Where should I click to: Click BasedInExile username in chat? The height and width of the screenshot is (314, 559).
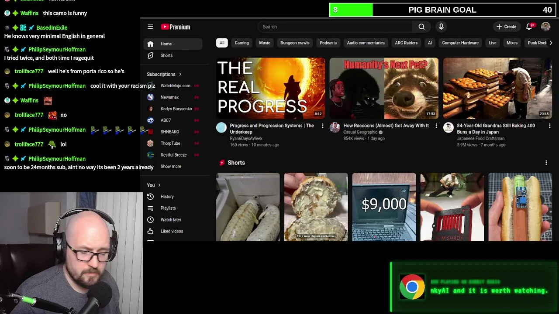pyautogui.click(x=52, y=27)
